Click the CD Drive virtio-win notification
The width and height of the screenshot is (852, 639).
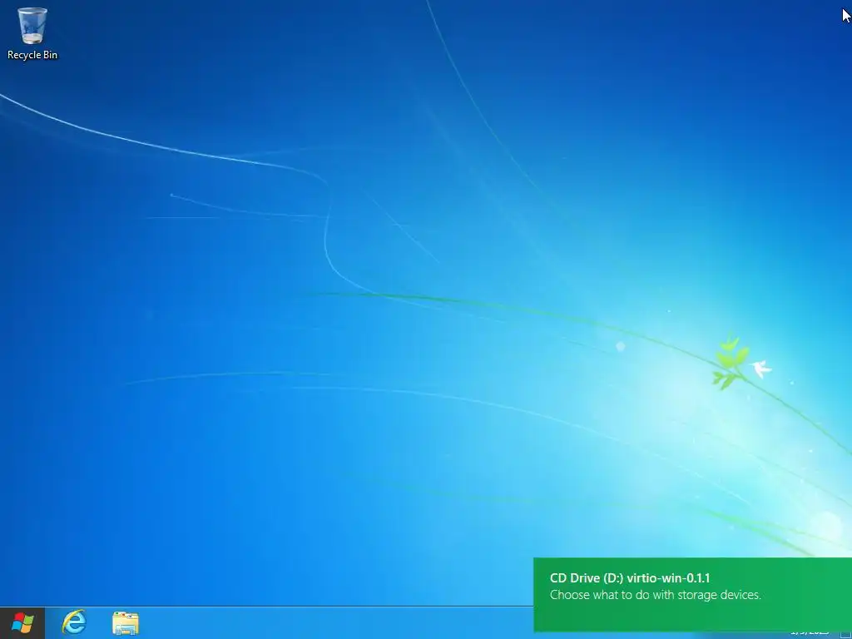pos(693,595)
